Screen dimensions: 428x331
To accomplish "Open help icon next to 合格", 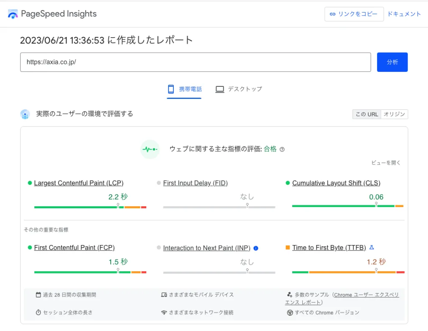I will point(282,149).
